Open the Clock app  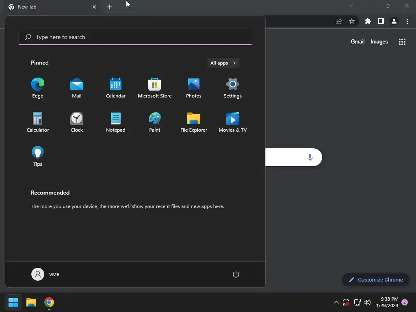77,122
